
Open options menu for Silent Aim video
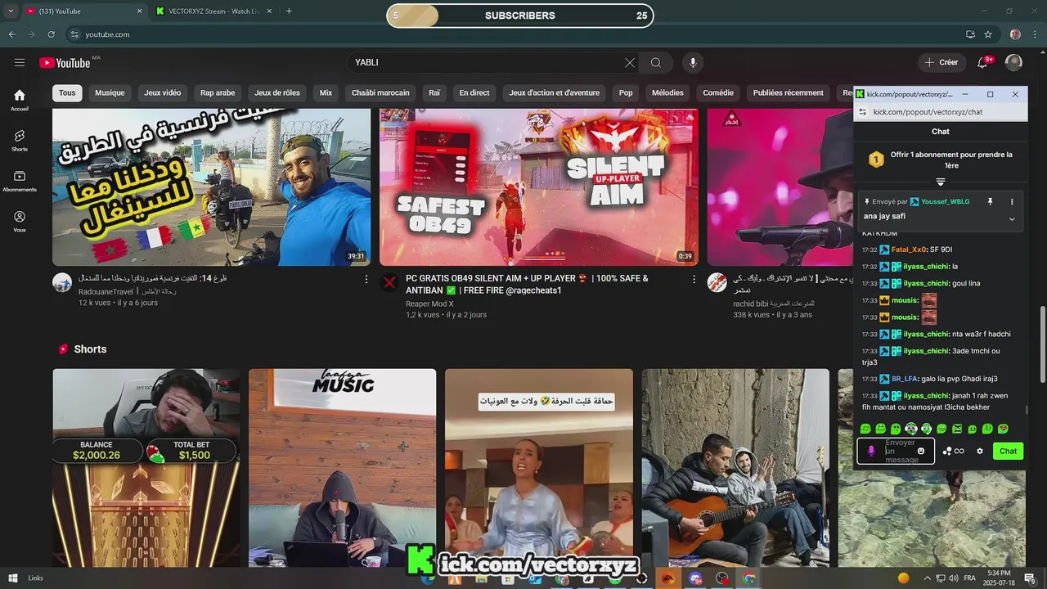[x=694, y=280]
